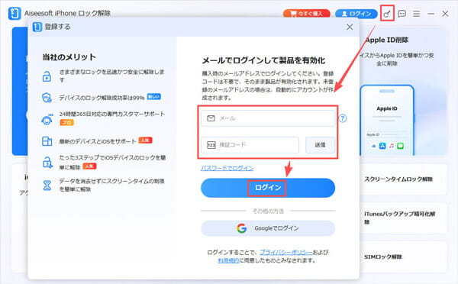Click the 検証コード verification code field
The height and width of the screenshot is (284, 458).
(x=250, y=144)
